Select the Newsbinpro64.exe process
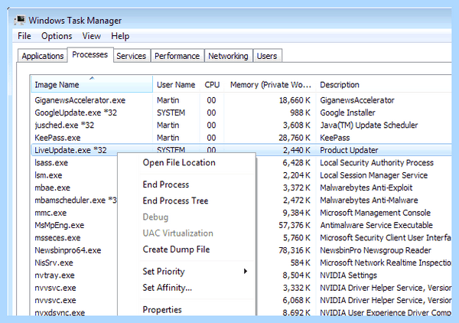 coord(68,250)
